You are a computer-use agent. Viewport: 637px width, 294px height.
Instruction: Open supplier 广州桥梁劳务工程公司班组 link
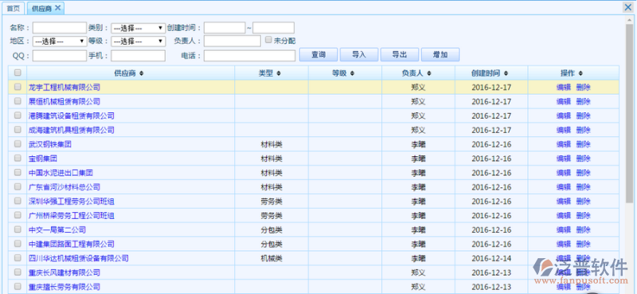pyautogui.click(x=72, y=215)
